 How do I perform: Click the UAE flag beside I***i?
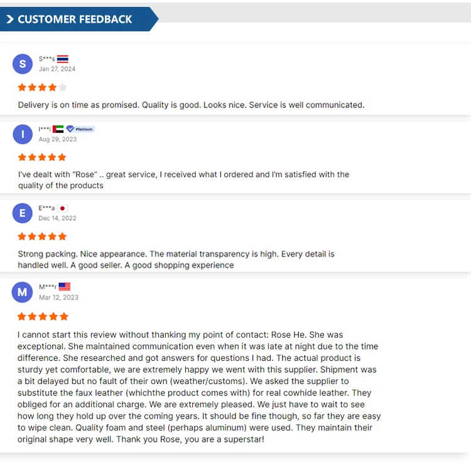tap(58, 129)
